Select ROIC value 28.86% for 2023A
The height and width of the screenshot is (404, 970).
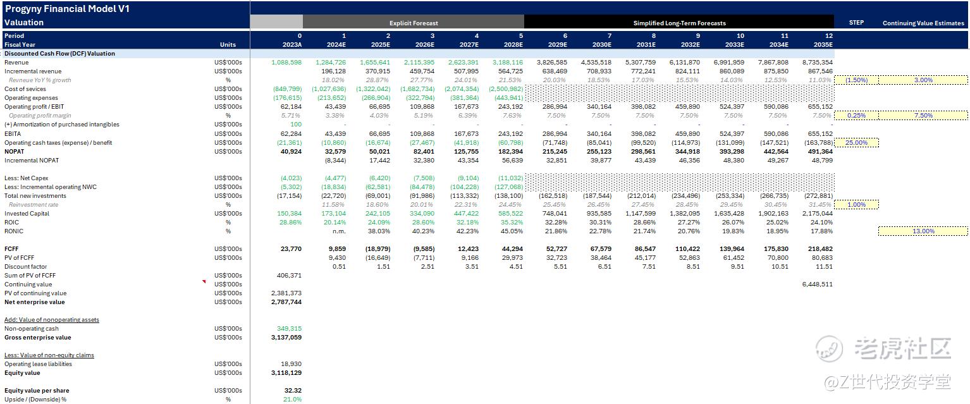[x=291, y=223]
